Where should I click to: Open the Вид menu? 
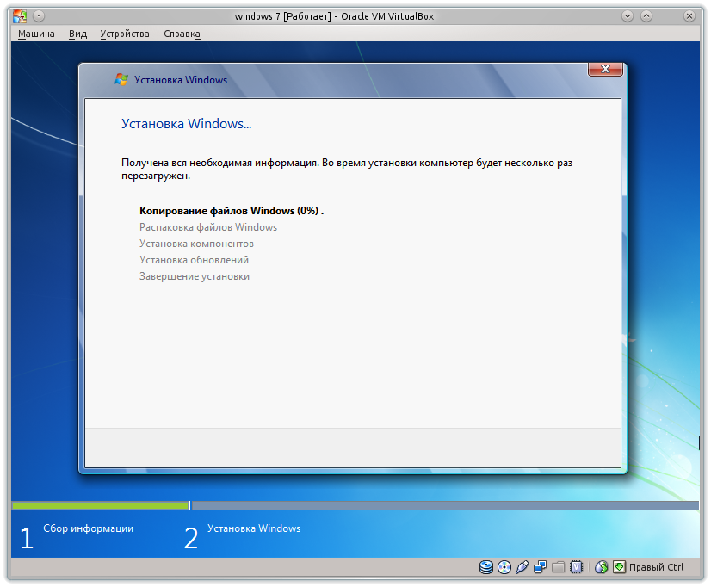(77, 34)
